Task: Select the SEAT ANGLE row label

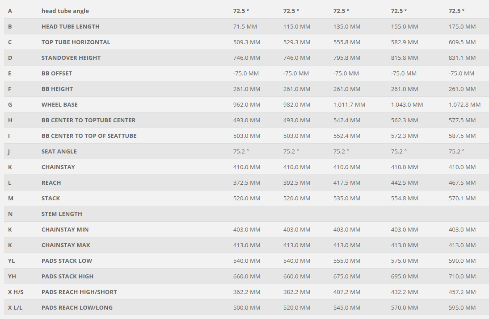Action: 59,151
